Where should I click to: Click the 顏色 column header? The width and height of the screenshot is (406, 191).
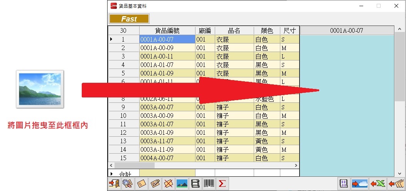click(x=267, y=31)
